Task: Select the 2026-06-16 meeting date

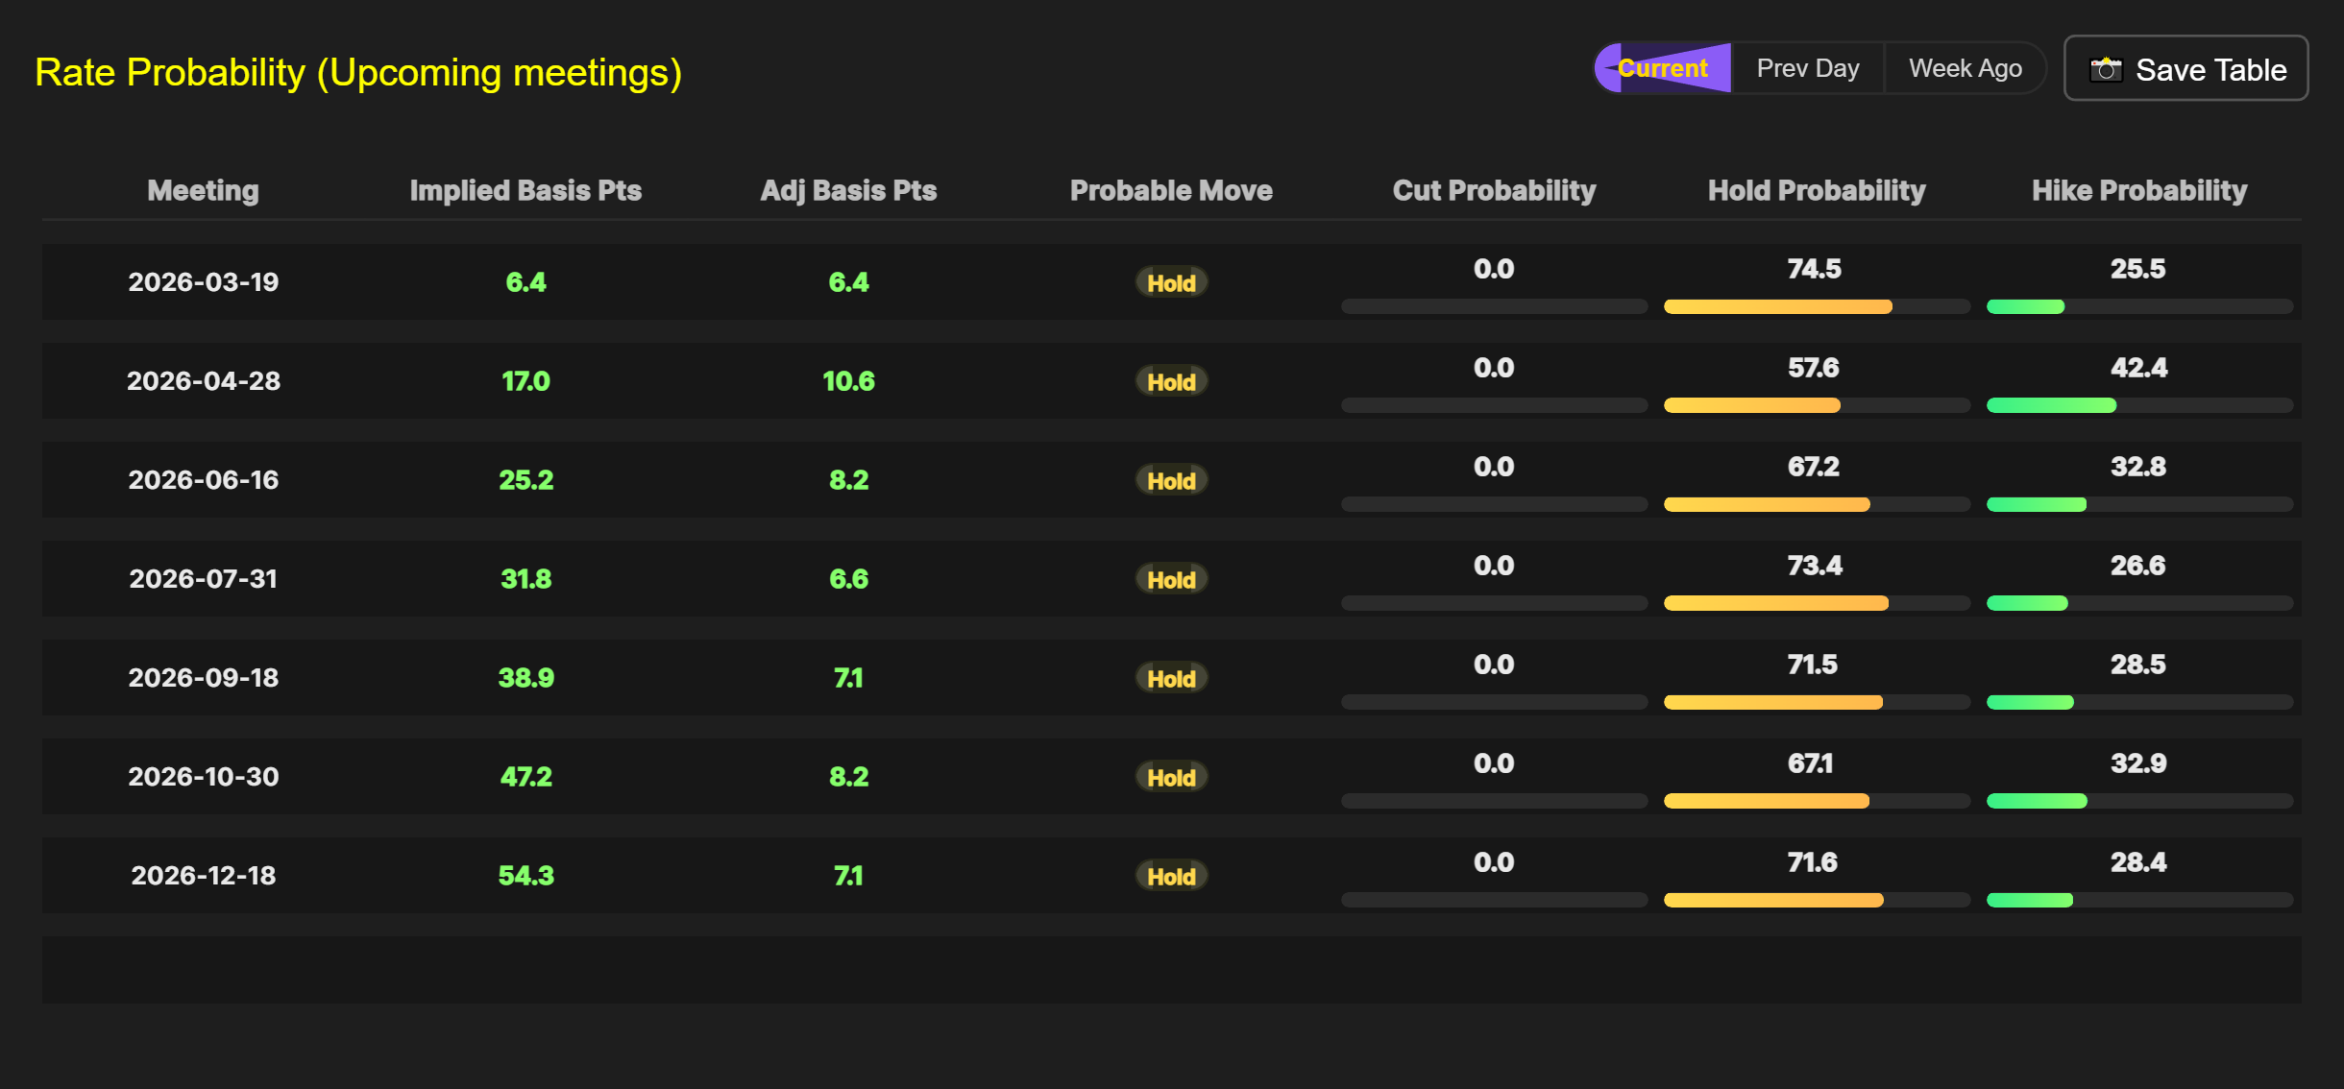Action: coord(203,480)
